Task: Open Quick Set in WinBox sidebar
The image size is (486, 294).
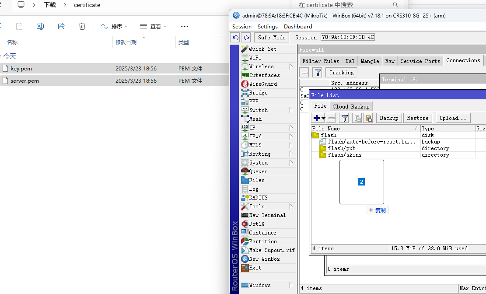Action: [x=269, y=49]
